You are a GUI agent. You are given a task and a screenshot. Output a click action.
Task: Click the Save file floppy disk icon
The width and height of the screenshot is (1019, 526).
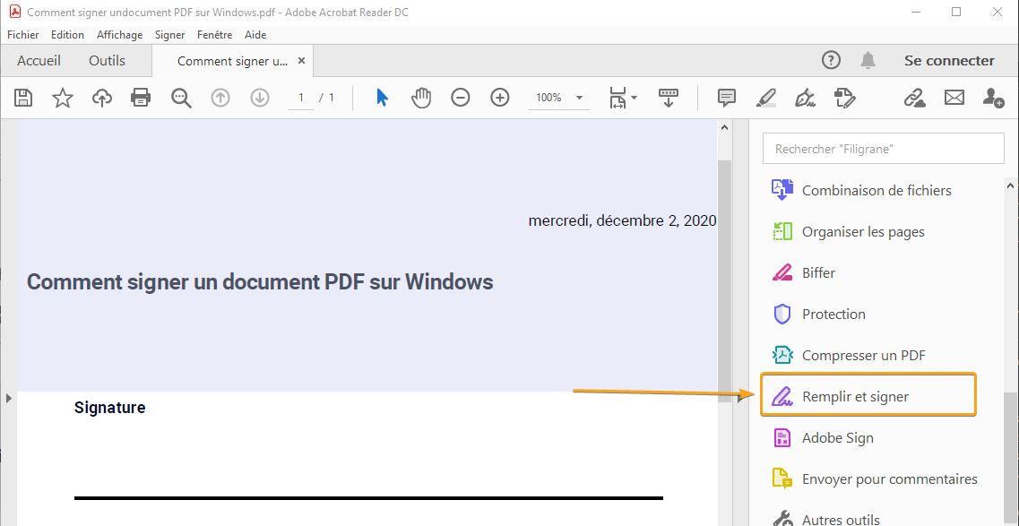click(x=23, y=98)
